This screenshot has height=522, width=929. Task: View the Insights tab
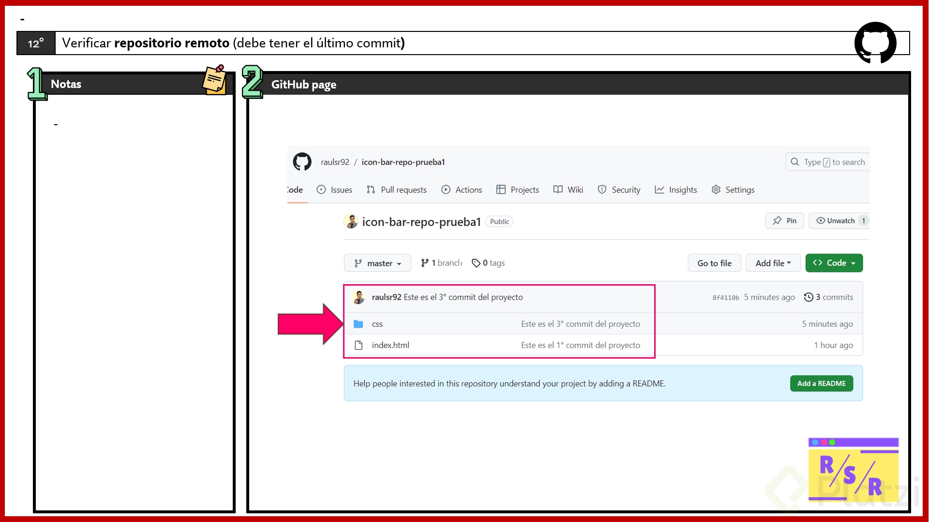click(x=676, y=189)
